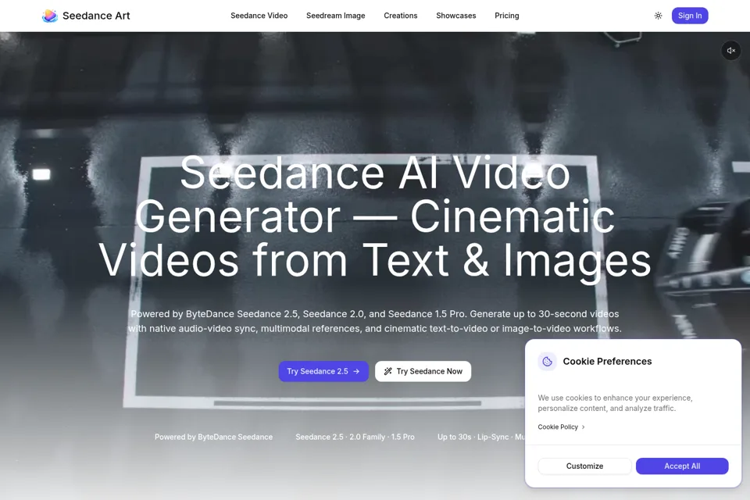Open the Seedance Video nav menu
The image size is (750, 500).
(259, 16)
